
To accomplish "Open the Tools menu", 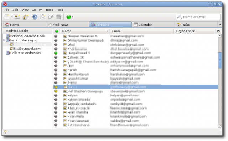I will (x=49, y=10).
